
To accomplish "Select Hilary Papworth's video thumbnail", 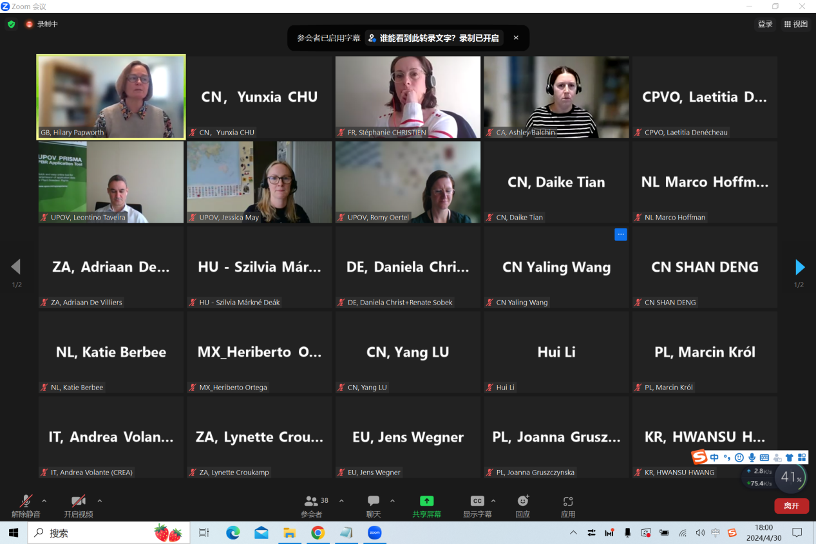I will pos(111,97).
